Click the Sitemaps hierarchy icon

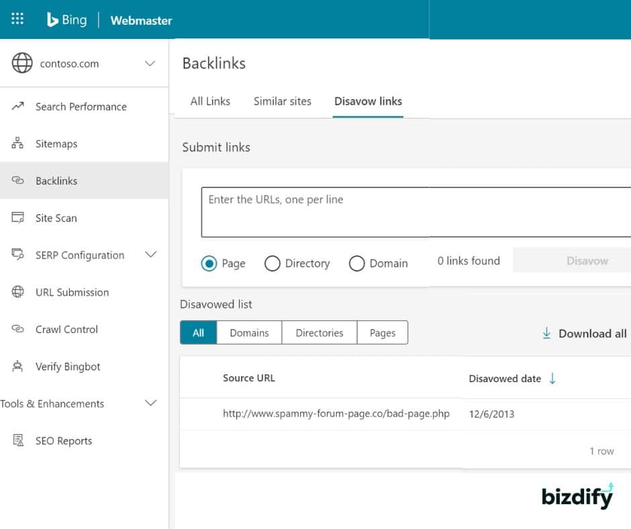(18, 144)
